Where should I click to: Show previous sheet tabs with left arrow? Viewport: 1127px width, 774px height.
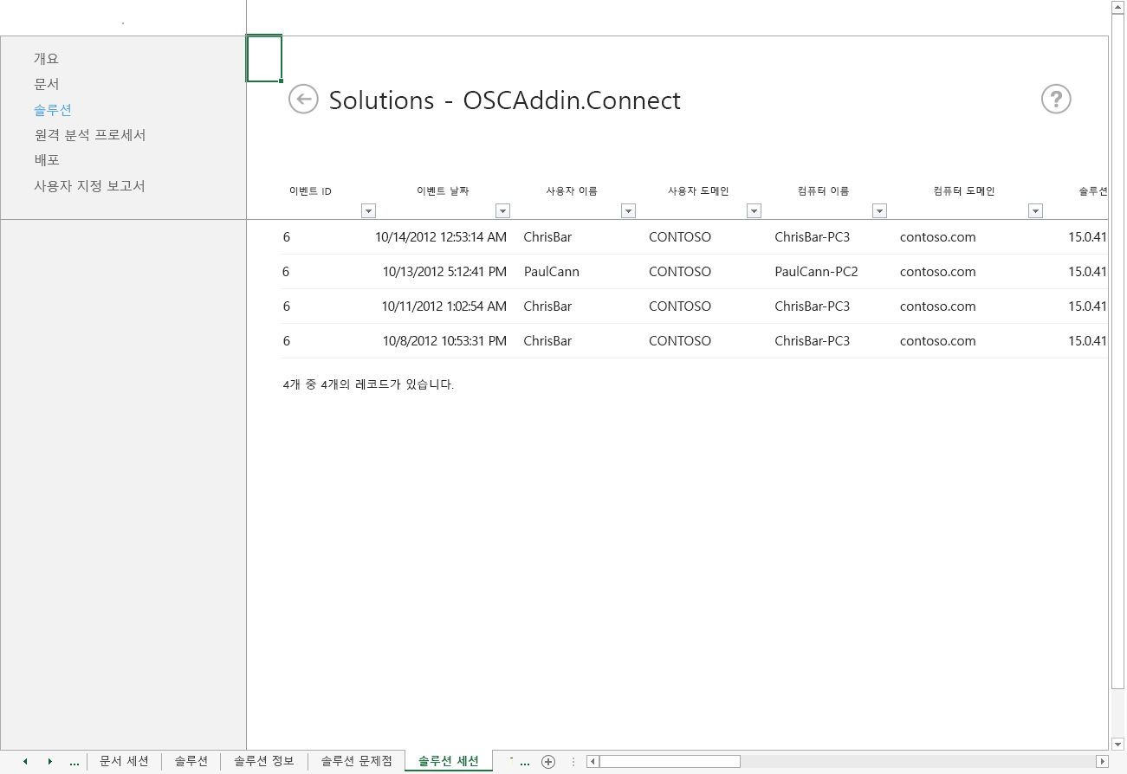[25, 762]
